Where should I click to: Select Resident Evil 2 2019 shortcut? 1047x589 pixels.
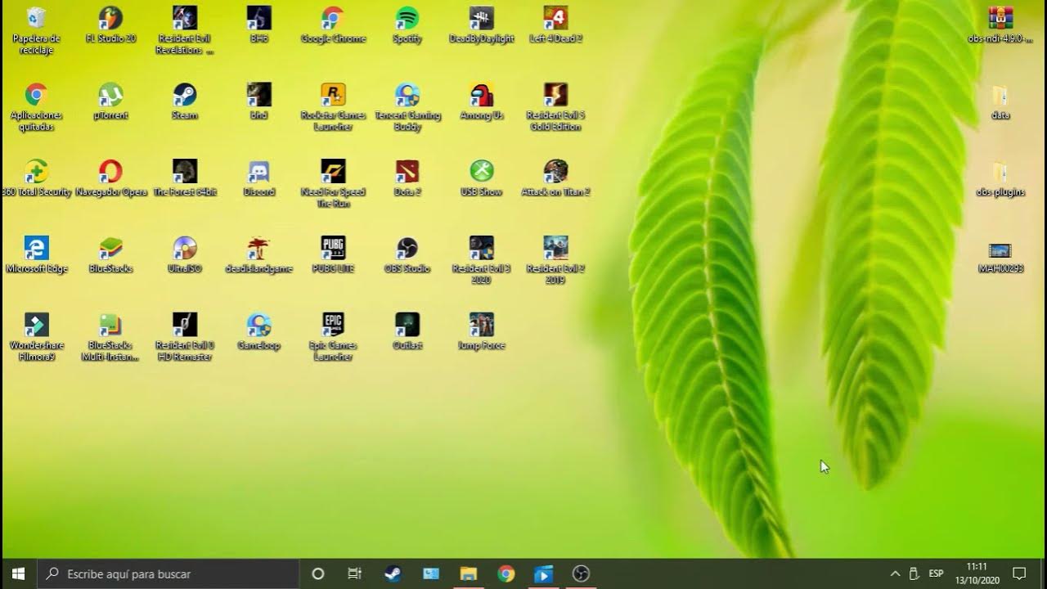pos(555,260)
